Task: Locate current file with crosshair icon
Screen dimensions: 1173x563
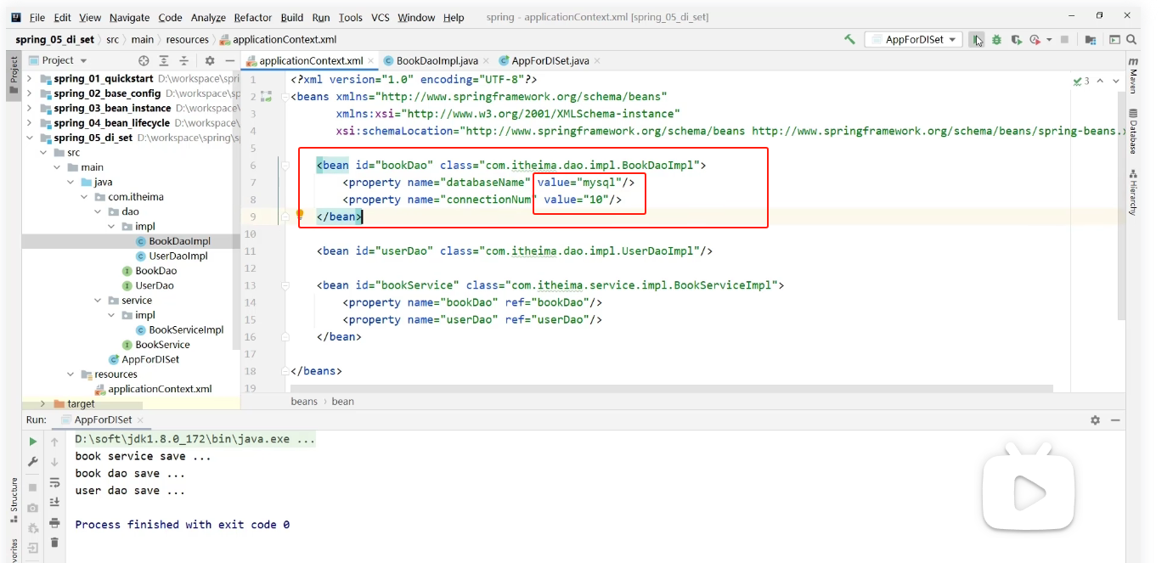Action: 144,60
